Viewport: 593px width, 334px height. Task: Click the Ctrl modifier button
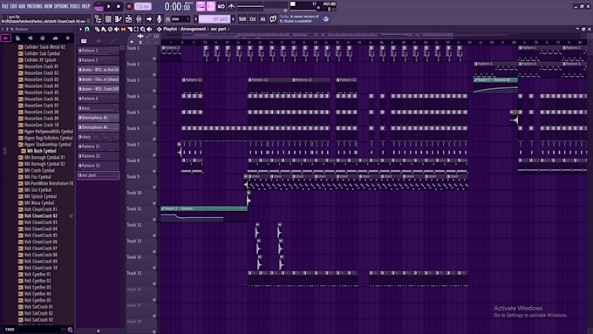click(253, 19)
